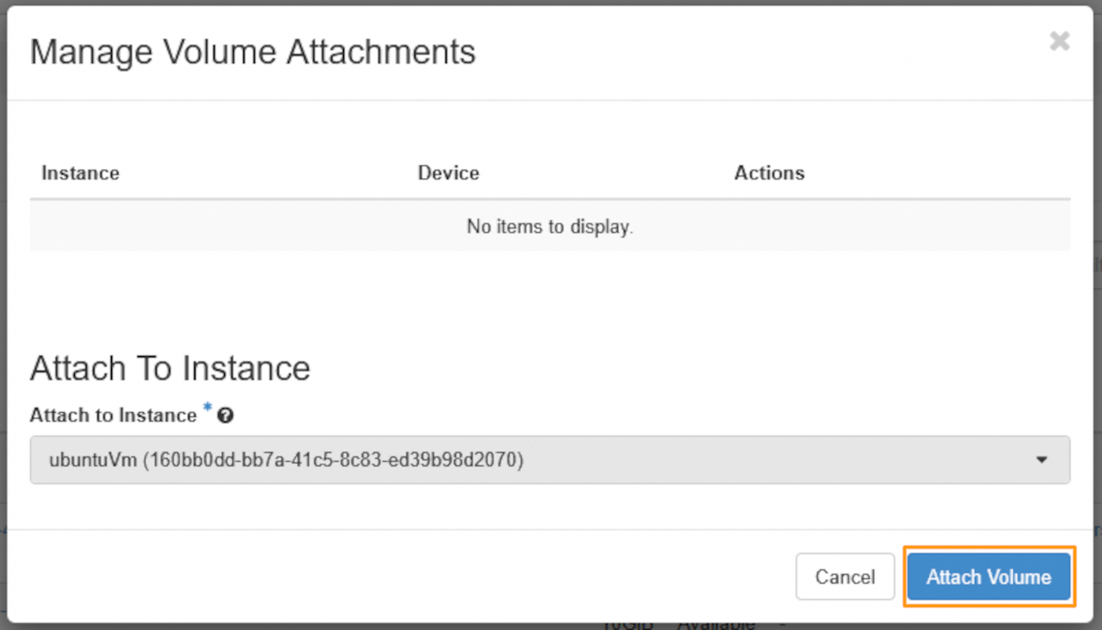Click the Attach Volume button
The height and width of the screenshot is (630, 1102).
[x=988, y=577]
